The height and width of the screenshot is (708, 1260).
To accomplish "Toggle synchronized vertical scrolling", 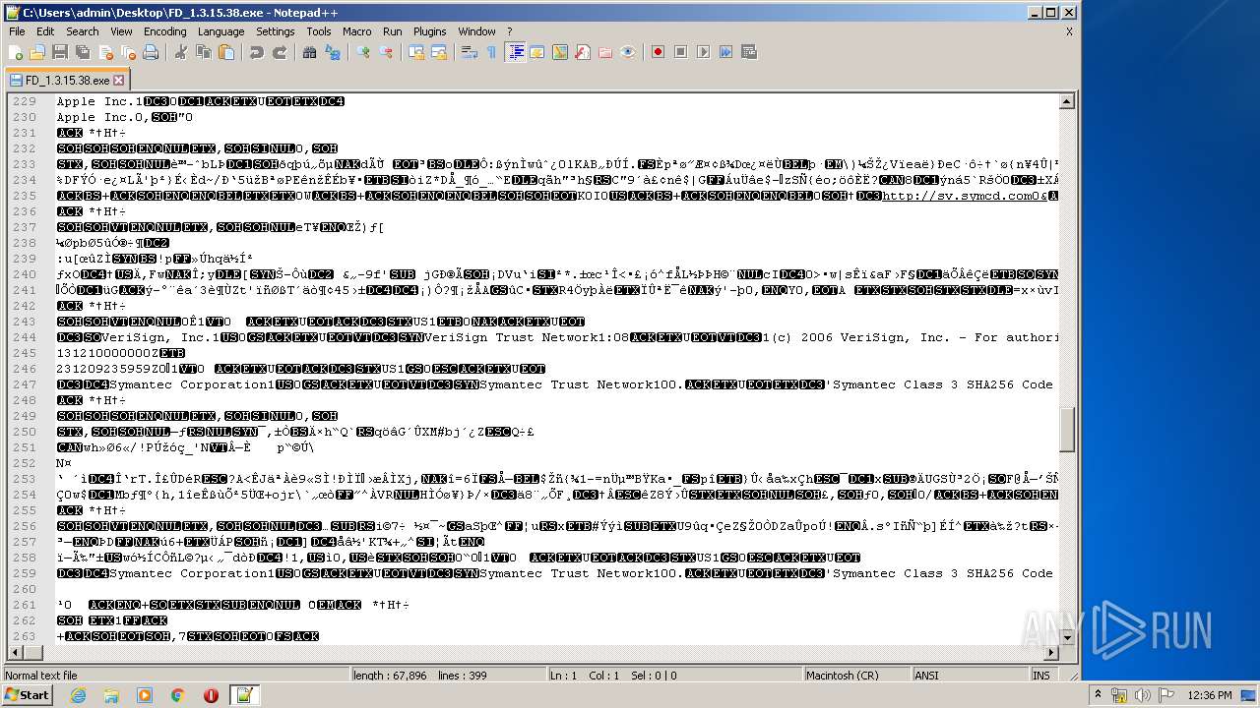I will click(x=416, y=52).
